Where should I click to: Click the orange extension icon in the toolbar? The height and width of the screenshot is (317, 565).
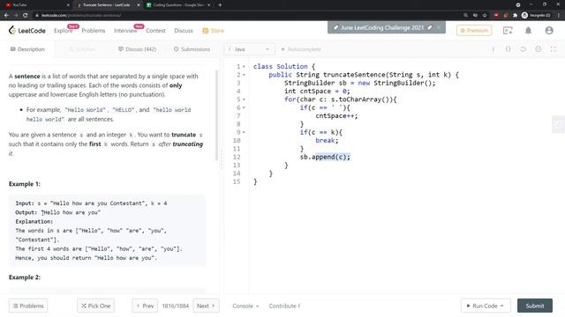[x=506, y=15]
